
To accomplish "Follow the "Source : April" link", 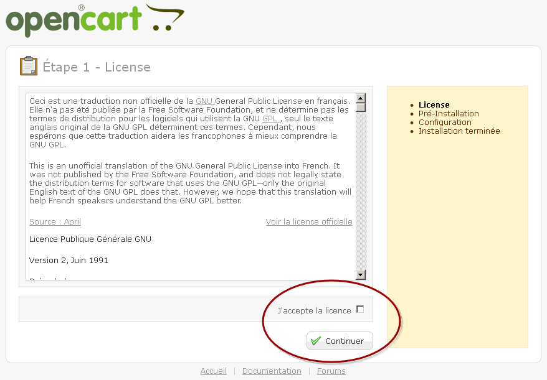I will click(55, 222).
